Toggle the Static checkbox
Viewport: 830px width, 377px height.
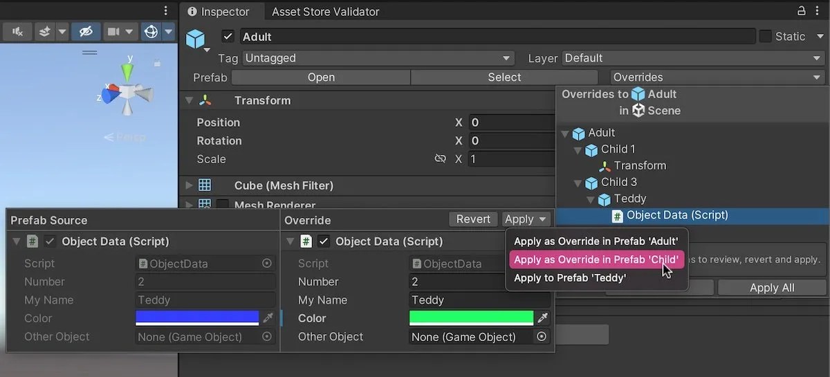click(x=765, y=37)
